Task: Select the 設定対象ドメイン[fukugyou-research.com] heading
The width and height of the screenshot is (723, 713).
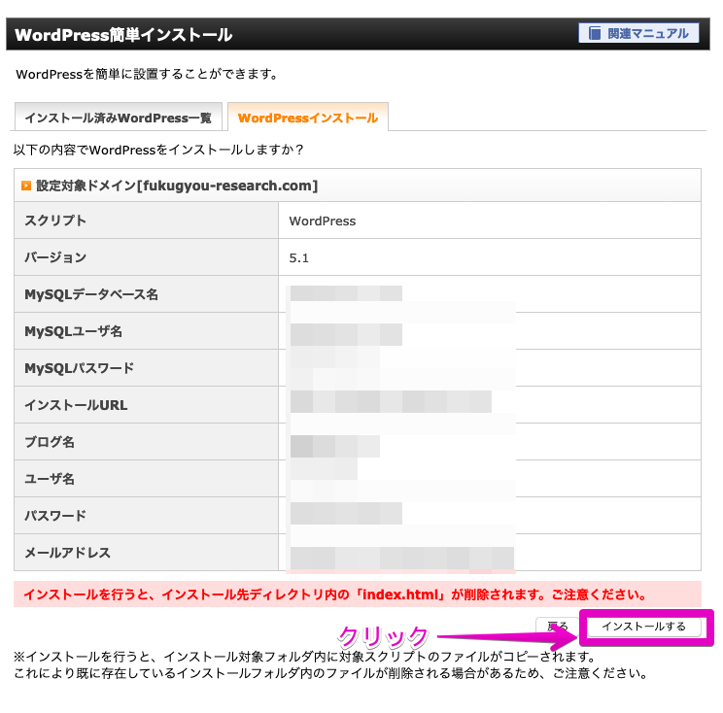Action: coord(177,186)
